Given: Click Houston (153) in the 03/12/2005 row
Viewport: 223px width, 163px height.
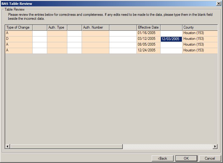Looking at the screenshot, I should click(200, 39).
